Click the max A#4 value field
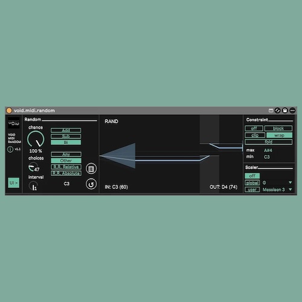302x302 pixels. 268,150
